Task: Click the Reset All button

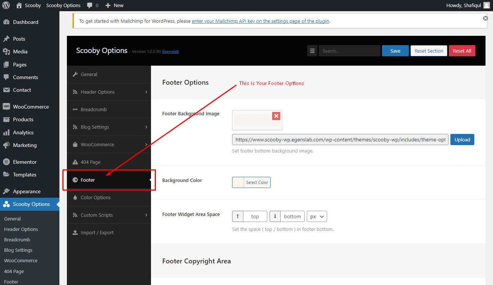Action: pyautogui.click(x=462, y=51)
